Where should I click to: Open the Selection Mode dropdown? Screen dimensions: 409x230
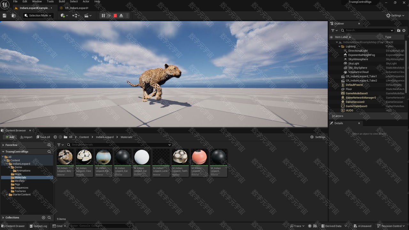click(38, 15)
